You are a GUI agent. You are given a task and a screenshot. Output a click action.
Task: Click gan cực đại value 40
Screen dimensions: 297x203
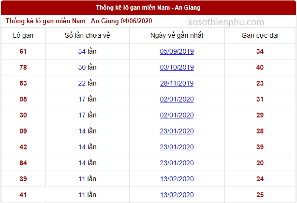click(260, 67)
